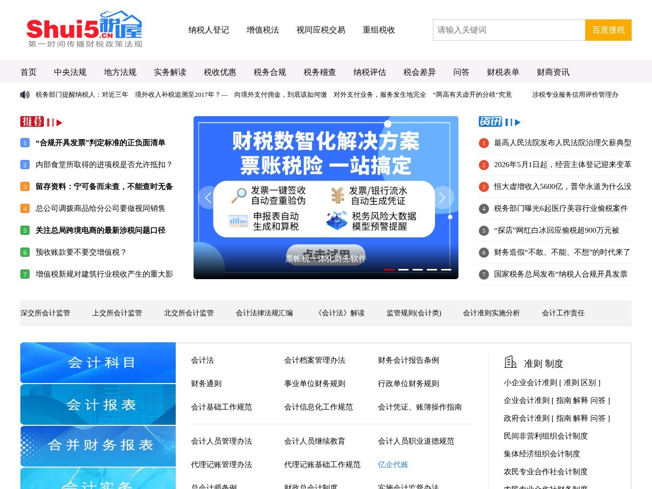Image resolution: width=652 pixels, height=489 pixels.
Task: Click the 会计准则实施分析 link
Action: [x=492, y=313]
